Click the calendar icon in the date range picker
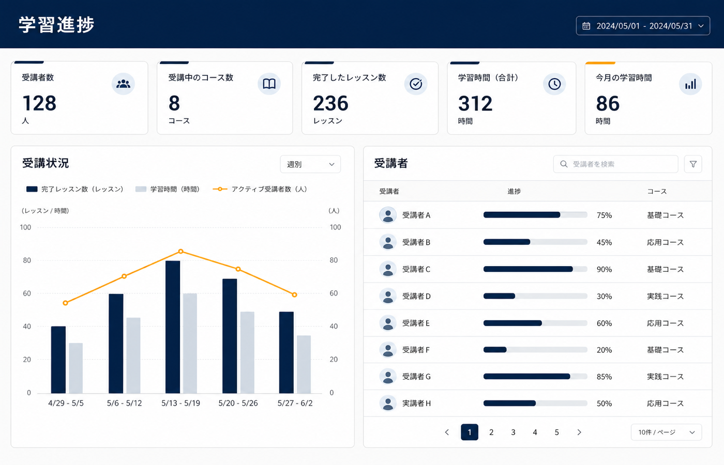This screenshot has width=724, height=465. pos(586,26)
